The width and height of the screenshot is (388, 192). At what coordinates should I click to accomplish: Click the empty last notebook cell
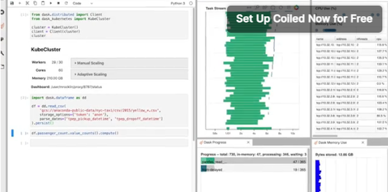point(109,143)
